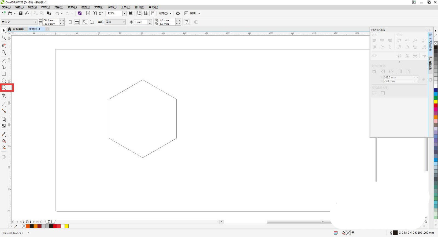Switch to the 欢迎屏幕 tab
The width and height of the screenshot is (438, 237).
[18, 29]
